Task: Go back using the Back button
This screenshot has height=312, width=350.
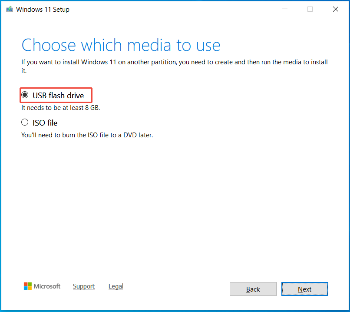Action: 253,289
